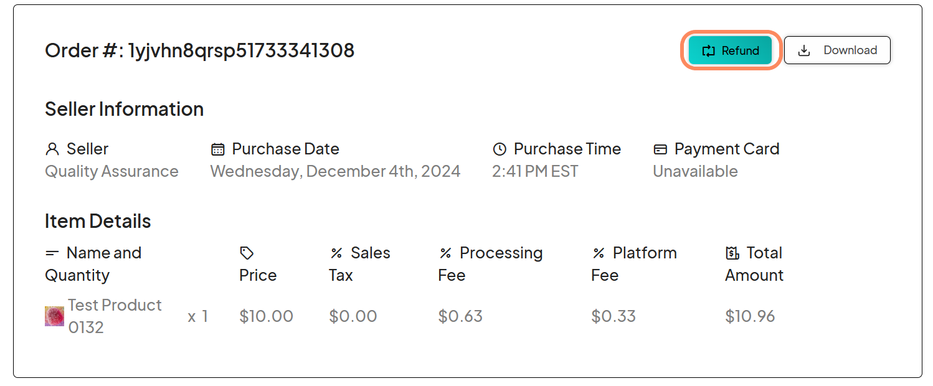The image size is (933, 386).
Task: Click the money icon above Total Amount
Action: pyautogui.click(x=732, y=252)
